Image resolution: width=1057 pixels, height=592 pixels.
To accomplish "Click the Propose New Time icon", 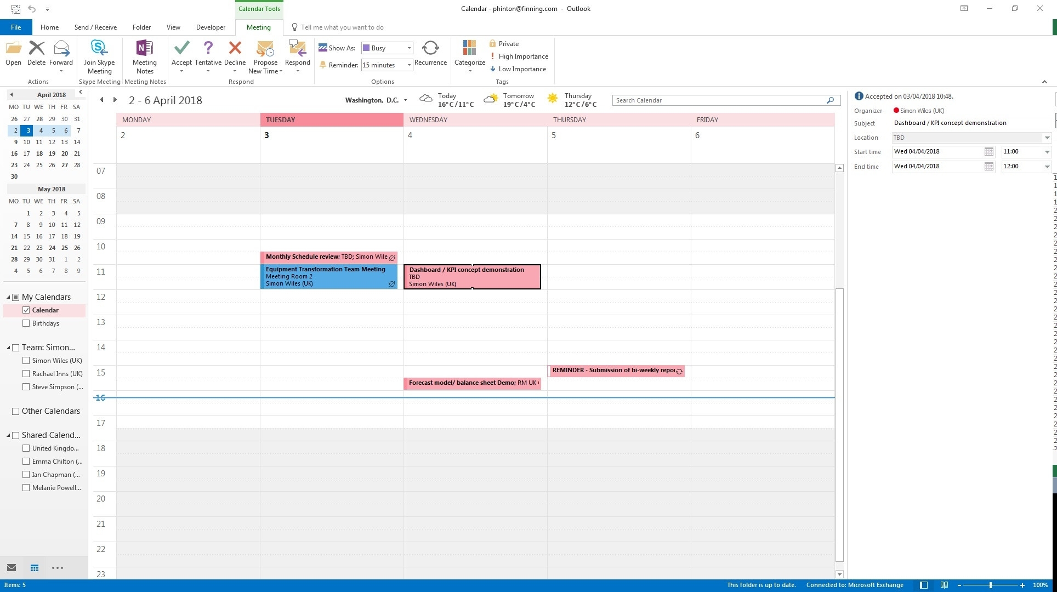I will 264,58.
